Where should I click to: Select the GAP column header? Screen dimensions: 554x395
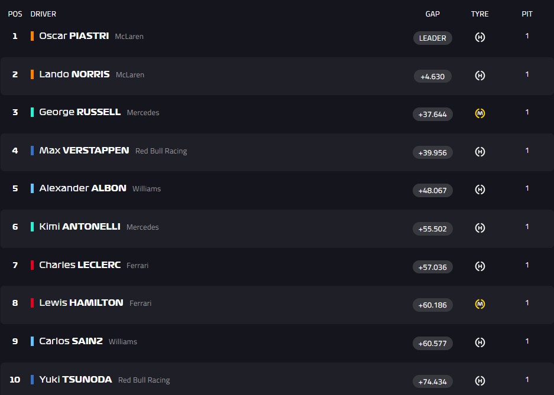pyautogui.click(x=432, y=14)
